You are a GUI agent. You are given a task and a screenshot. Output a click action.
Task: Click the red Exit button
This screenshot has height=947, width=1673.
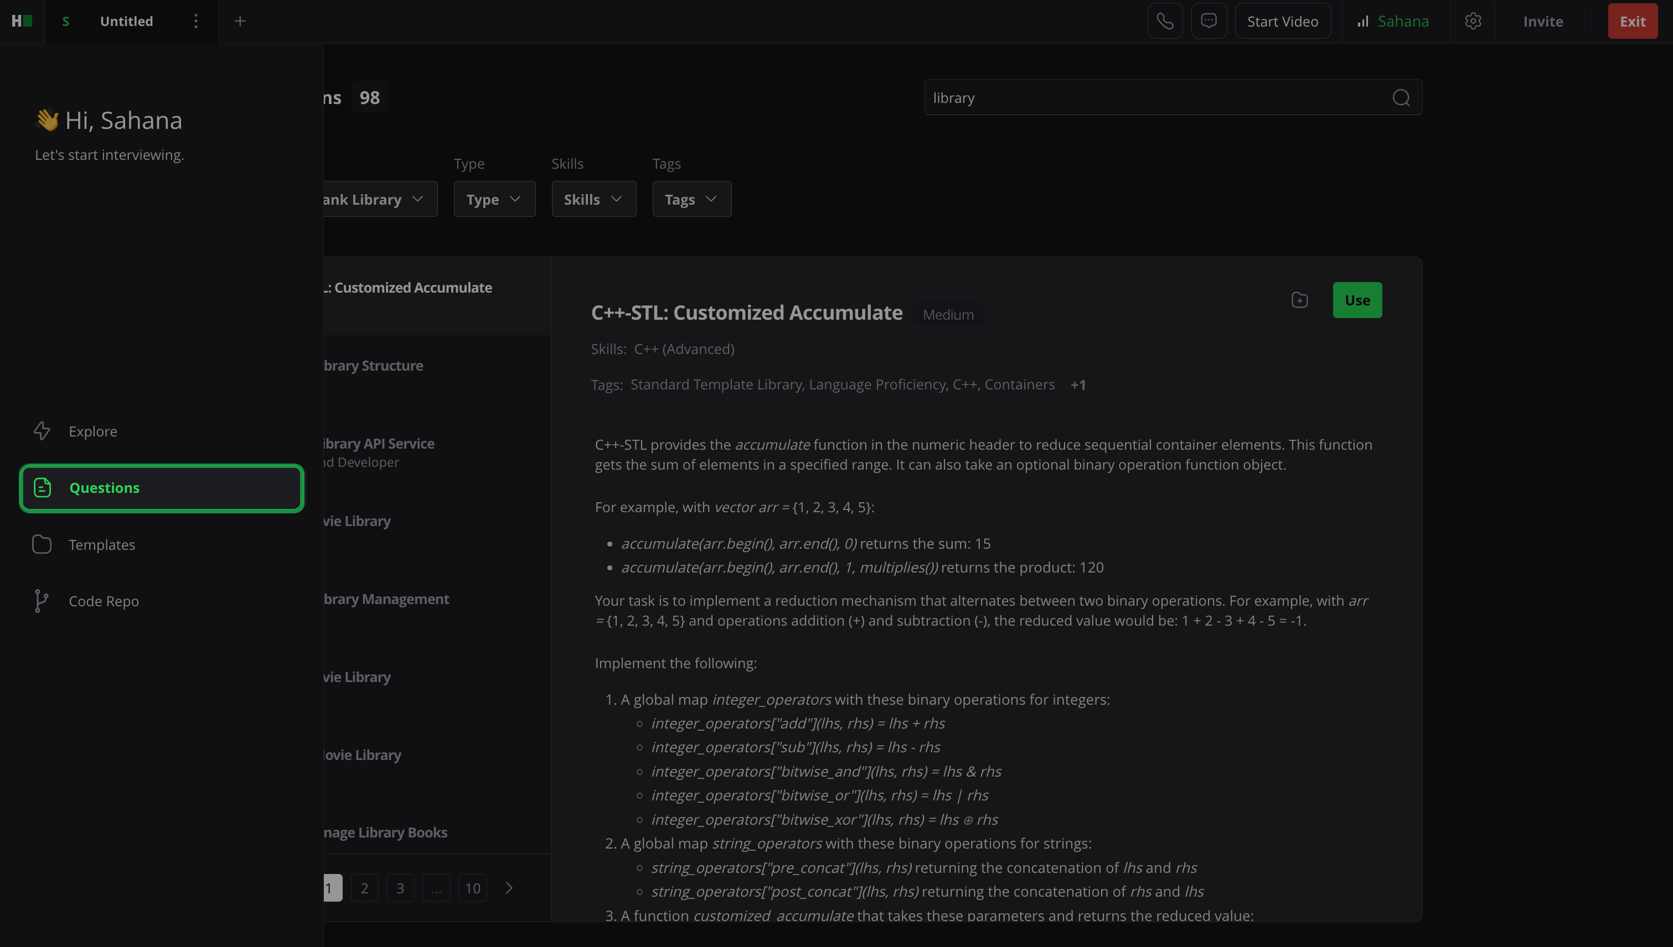tap(1632, 22)
